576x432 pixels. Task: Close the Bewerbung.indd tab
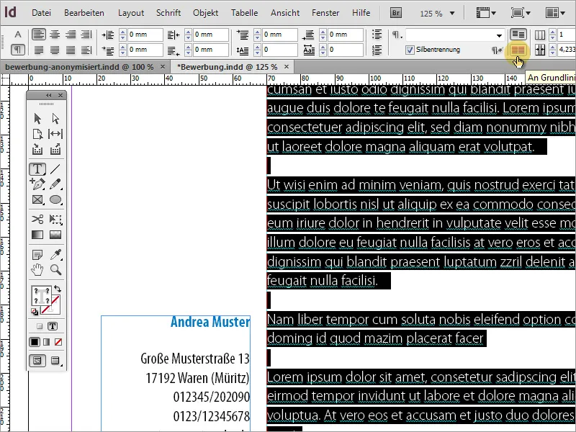287,66
